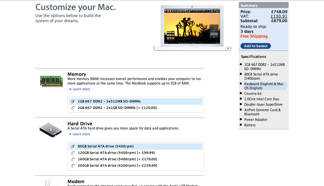Click the Customize your Mac title
Image resolution: width=324 pixels, height=186 pixels.
76,7
